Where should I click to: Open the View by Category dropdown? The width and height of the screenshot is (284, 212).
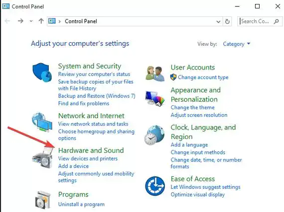pos(236,44)
